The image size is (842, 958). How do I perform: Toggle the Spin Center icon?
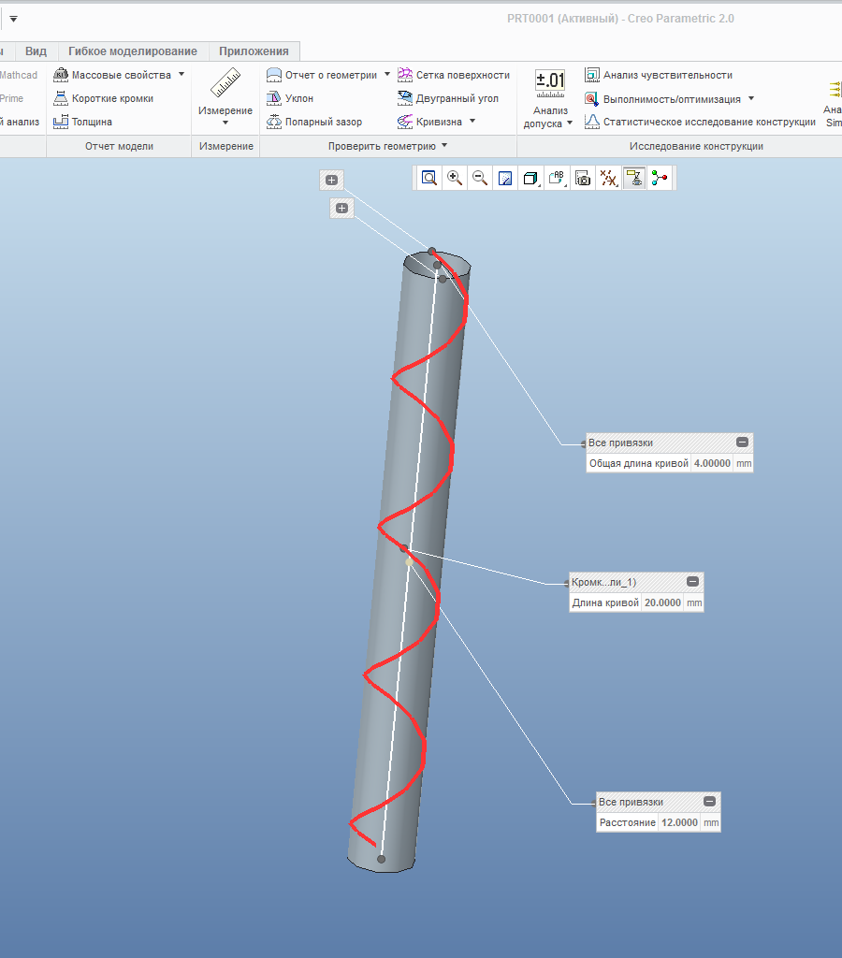(x=660, y=178)
